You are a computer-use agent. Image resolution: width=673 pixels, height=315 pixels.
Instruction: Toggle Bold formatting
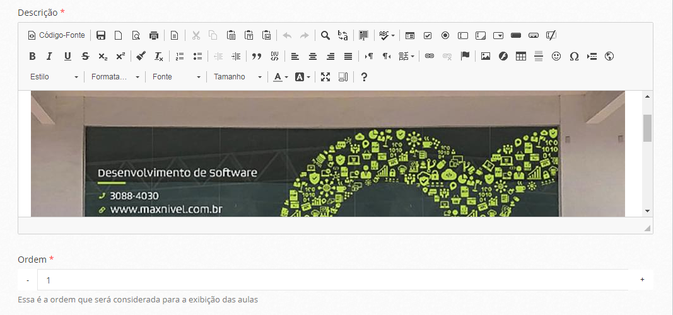[32, 56]
